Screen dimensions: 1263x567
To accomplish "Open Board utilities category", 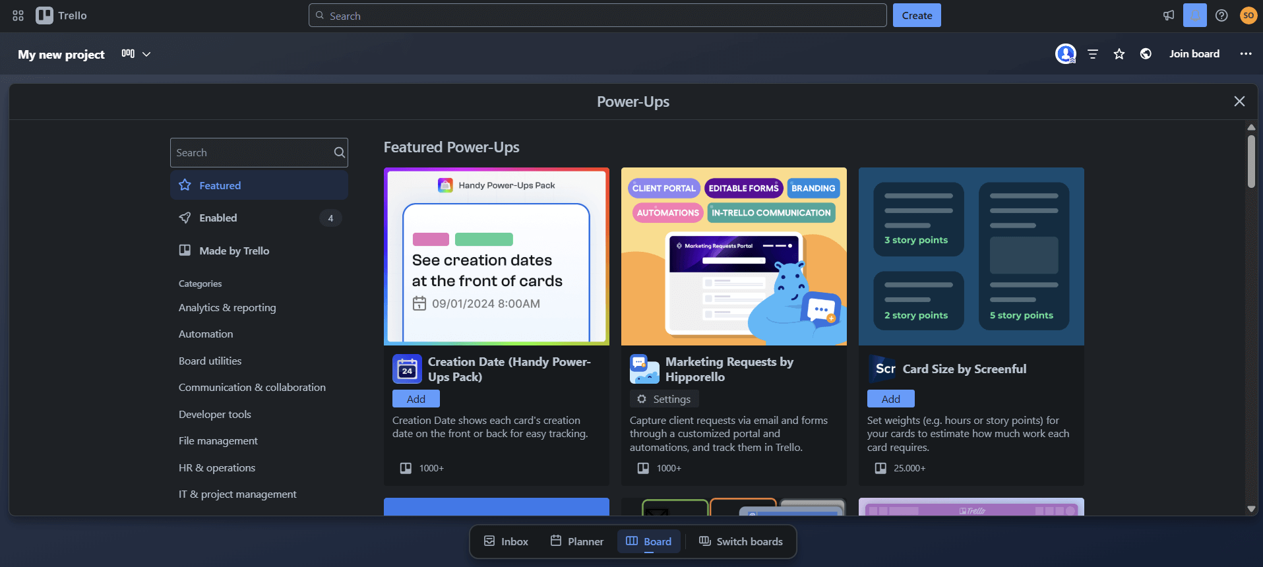I will click(x=210, y=361).
